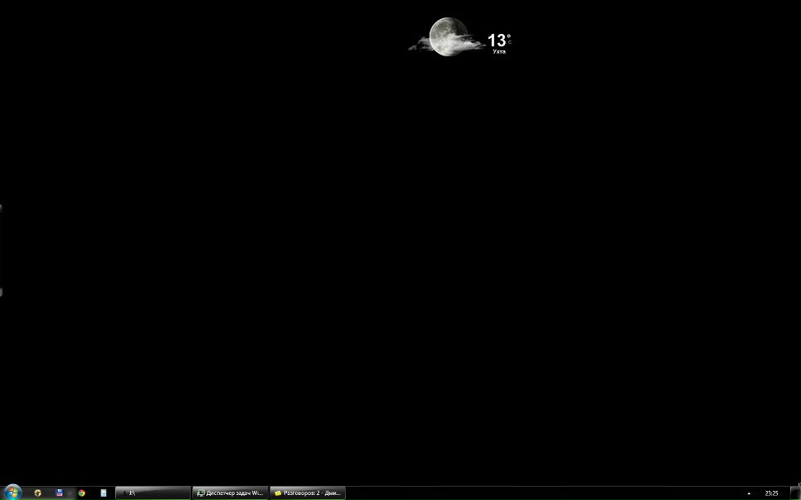Switch to Диспетчер задач taskbar window
The width and height of the screenshot is (801, 500).
click(x=231, y=493)
